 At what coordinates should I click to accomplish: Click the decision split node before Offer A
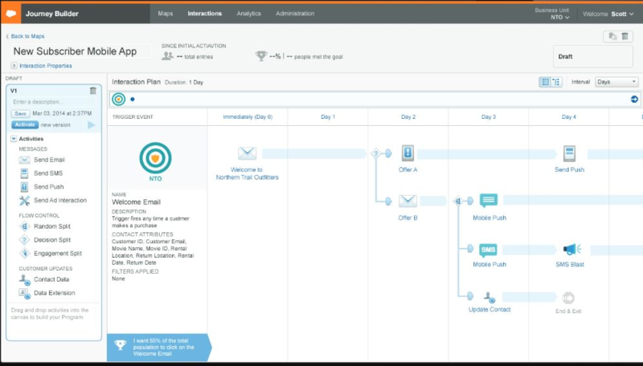point(375,153)
